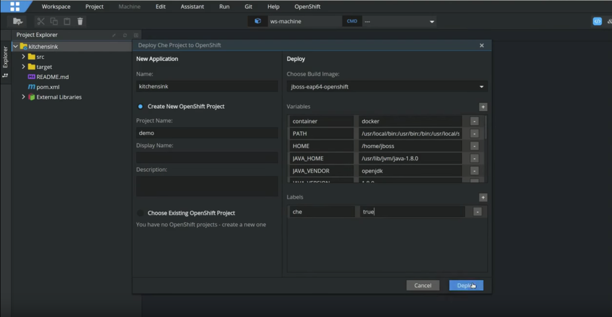Click the Display Name input field
Image resolution: width=612 pixels, height=317 pixels.
[x=207, y=157]
